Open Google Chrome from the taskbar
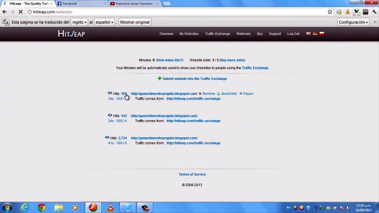The height and width of the screenshot is (213, 379). [x=41, y=208]
